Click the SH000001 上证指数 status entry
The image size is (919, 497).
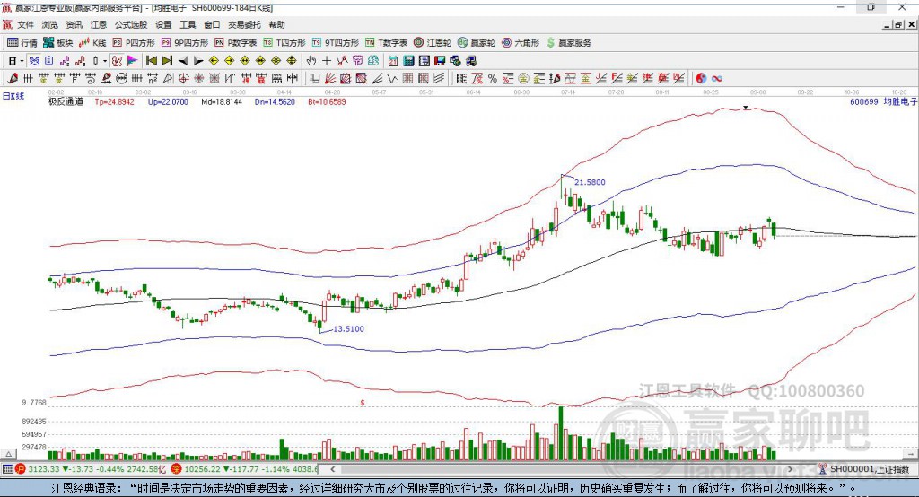(864, 469)
